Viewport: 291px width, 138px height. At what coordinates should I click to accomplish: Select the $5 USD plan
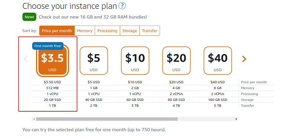(x=94, y=61)
